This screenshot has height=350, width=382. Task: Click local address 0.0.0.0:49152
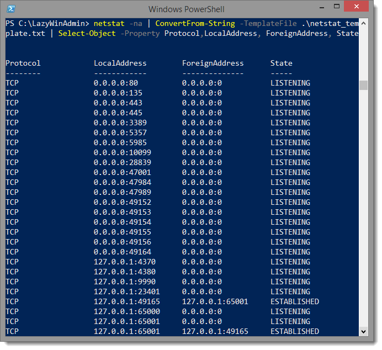click(123, 203)
